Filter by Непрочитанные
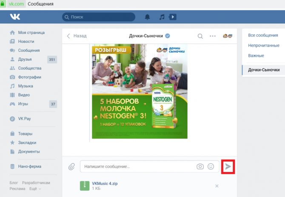The image size is (285, 197). pos(264,45)
